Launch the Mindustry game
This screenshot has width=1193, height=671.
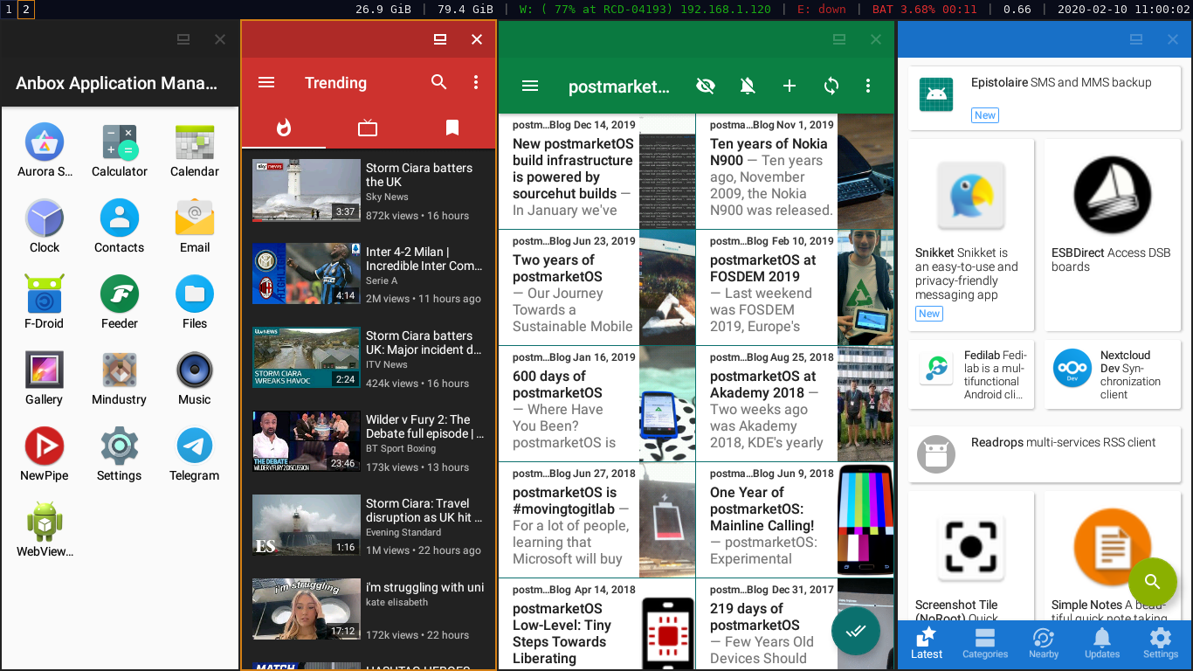click(x=119, y=377)
